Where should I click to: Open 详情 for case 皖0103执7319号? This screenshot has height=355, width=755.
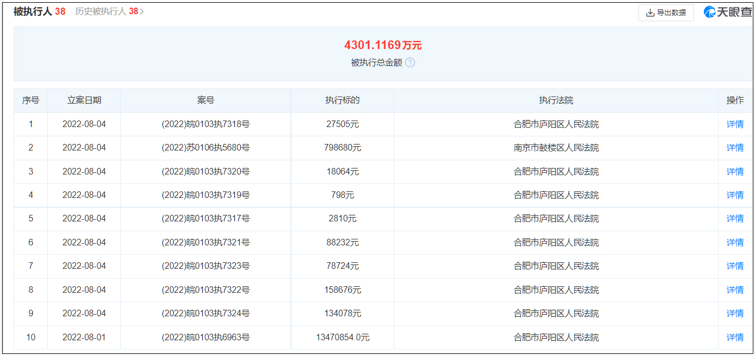[x=735, y=195]
